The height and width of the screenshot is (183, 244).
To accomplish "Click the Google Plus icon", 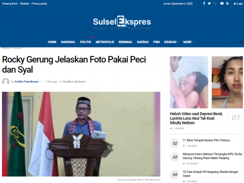I will click(x=215, y=4).
